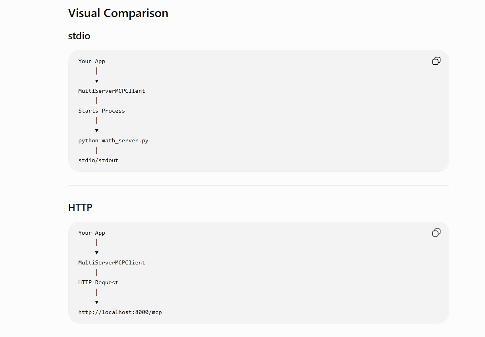Image resolution: width=485 pixels, height=337 pixels.
Task: Click Your App text in the stdio block
Action: [x=92, y=61]
